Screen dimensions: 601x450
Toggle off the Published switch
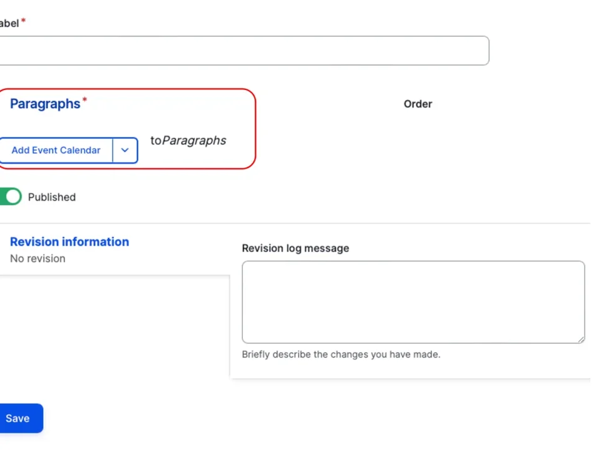(11, 197)
